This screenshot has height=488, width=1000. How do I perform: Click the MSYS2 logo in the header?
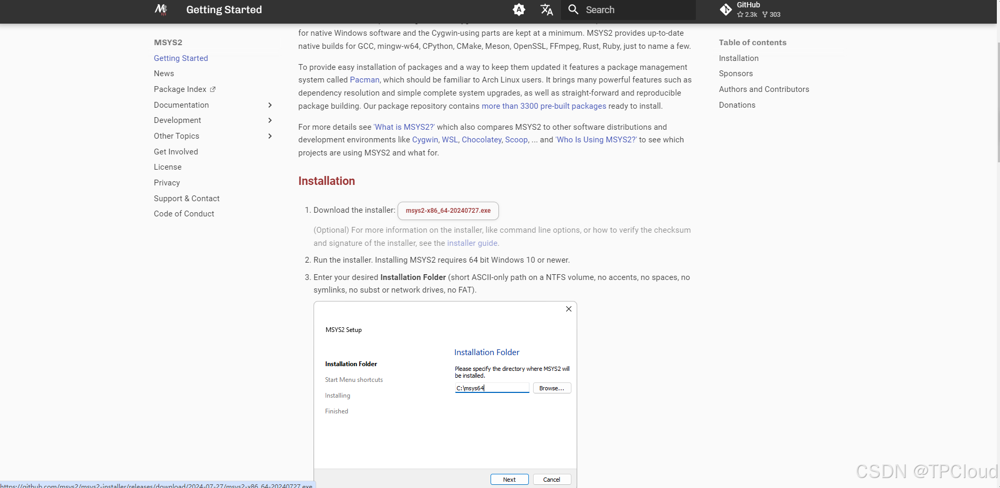click(x=161, y=9)
